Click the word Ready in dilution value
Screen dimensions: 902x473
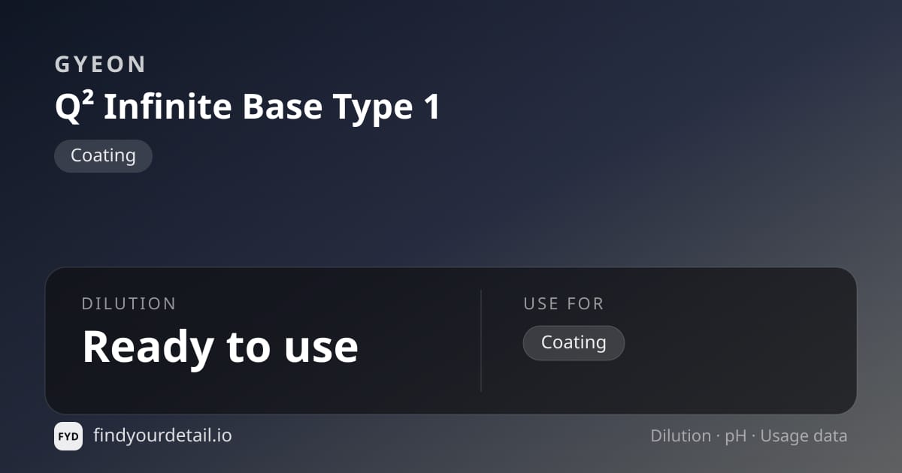click(147, 347)
